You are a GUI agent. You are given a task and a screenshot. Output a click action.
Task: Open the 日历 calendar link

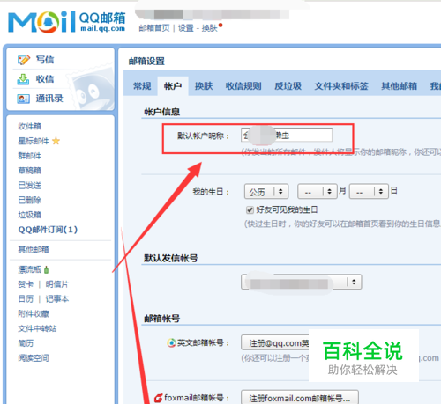[x=26, y=299]
